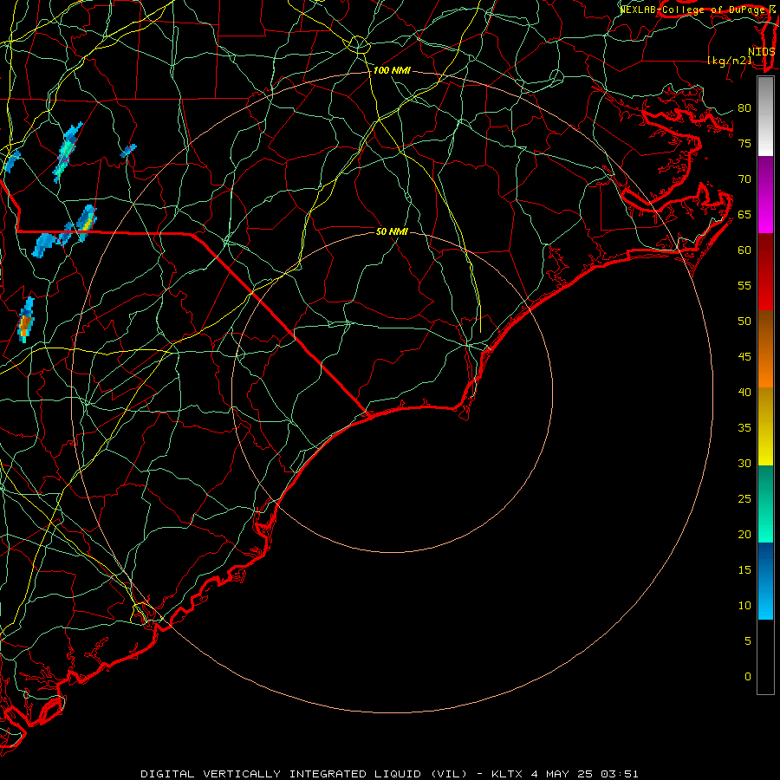Select the white-gray segment of the color scale
780x780 pixels.
[765, 116]
